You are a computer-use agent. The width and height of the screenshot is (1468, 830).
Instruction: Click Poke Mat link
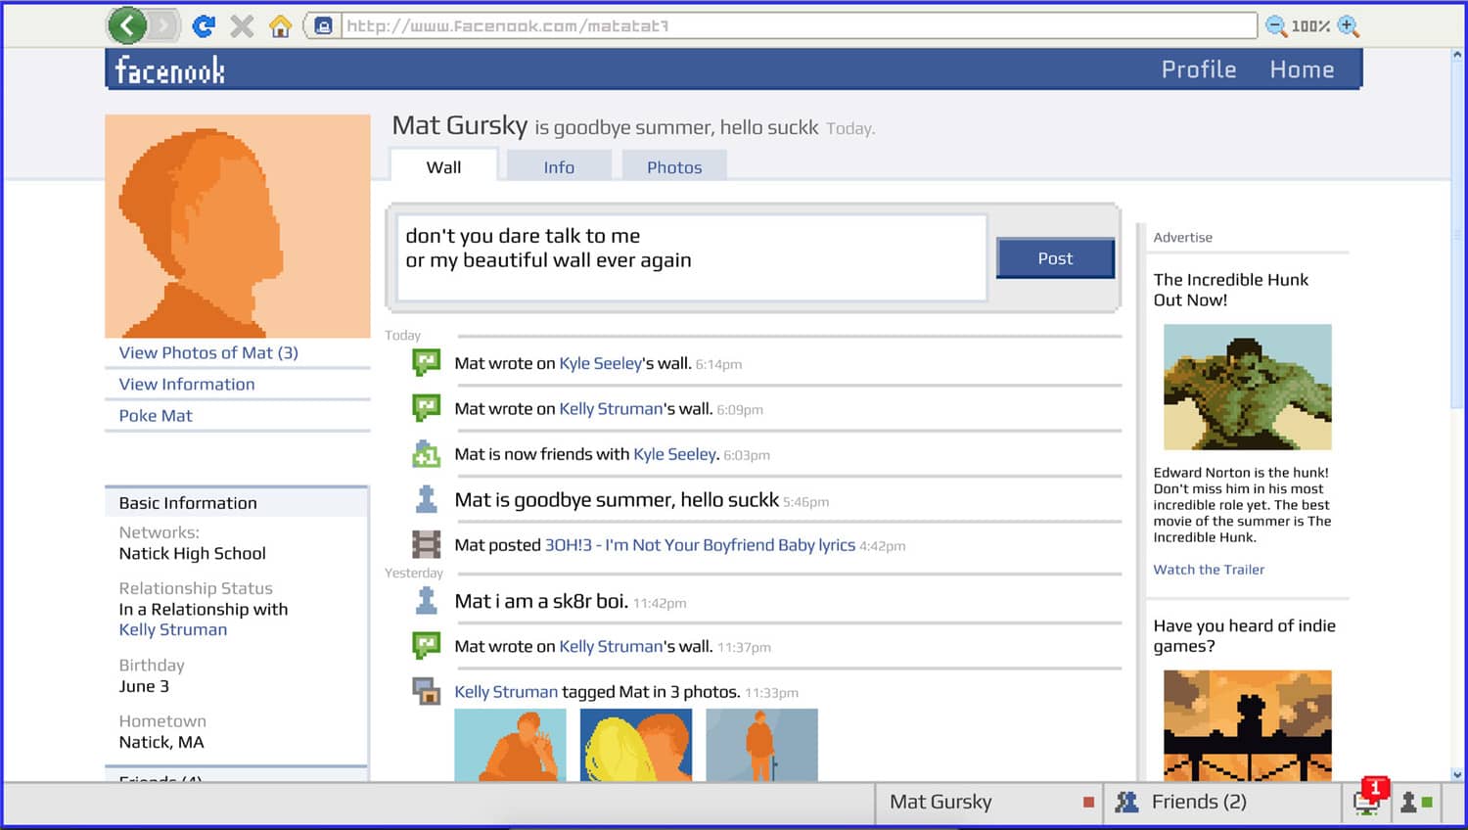(x=156, y=415)
